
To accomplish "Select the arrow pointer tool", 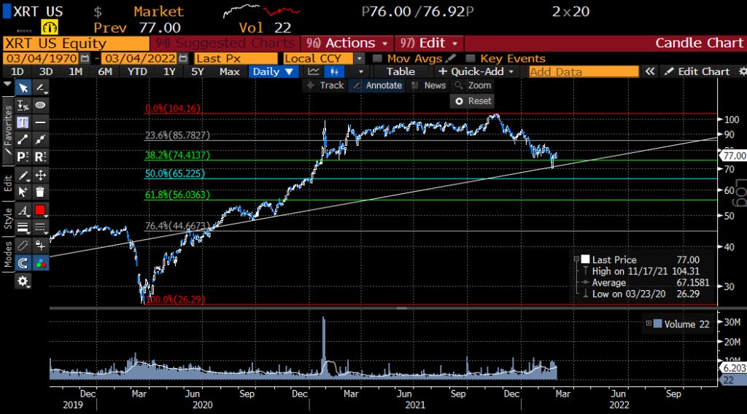I will click(23, 88).
